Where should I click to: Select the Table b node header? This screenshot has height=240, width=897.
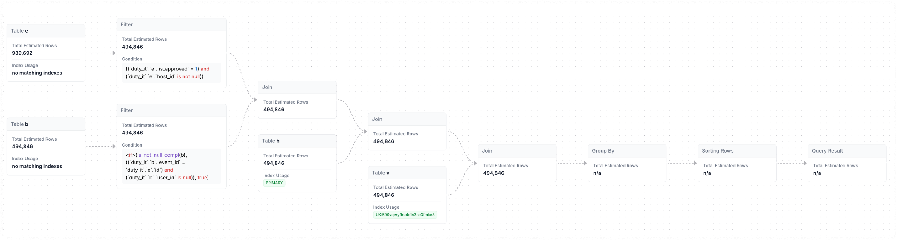tap(46, 124)
